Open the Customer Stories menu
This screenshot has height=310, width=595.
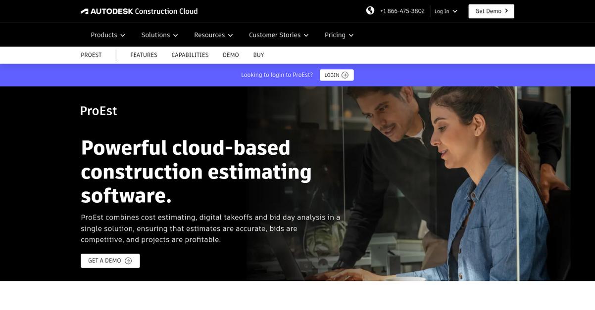[279, 35]
